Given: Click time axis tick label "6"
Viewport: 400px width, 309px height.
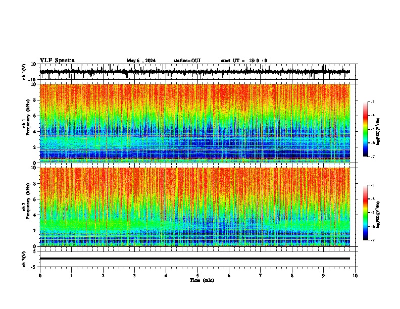Looking at the screenshot, I should [229, 276].
